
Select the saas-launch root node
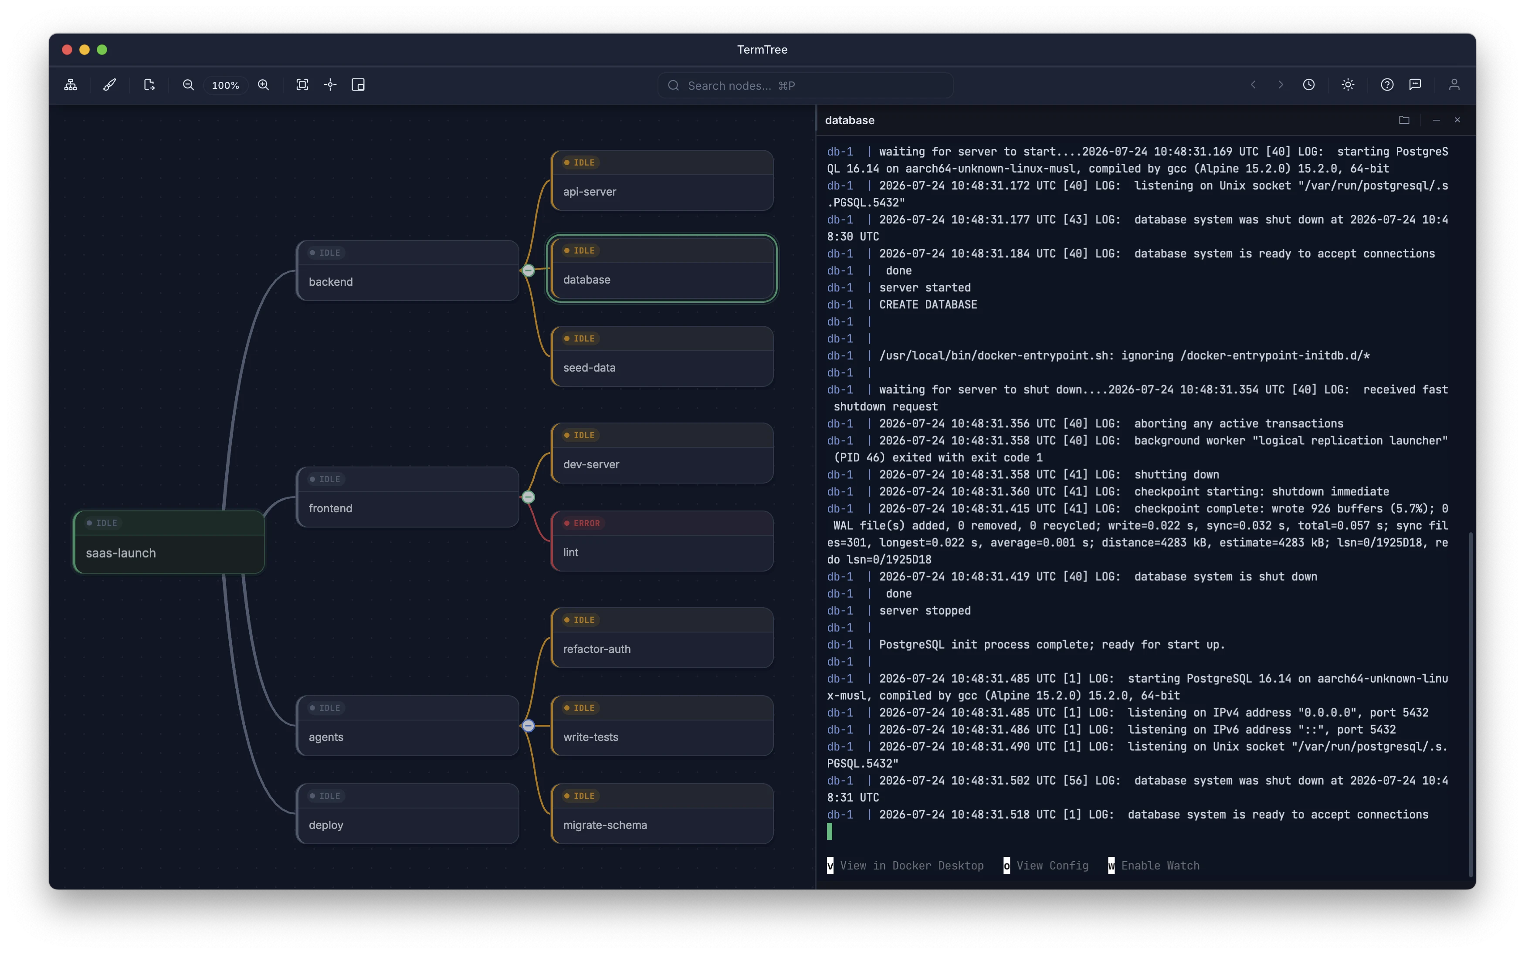pyautogui.click(x=169, y=542)
